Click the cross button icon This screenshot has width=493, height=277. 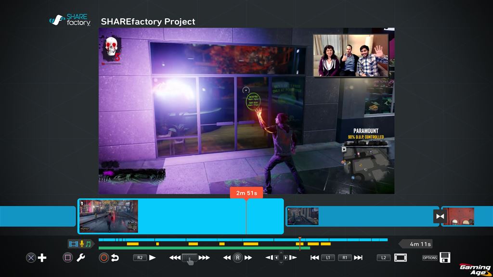[31, 258]
